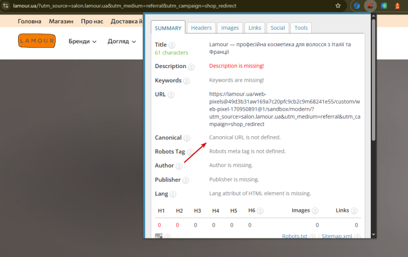Click the help icon next to Description

tap(191, 67)
